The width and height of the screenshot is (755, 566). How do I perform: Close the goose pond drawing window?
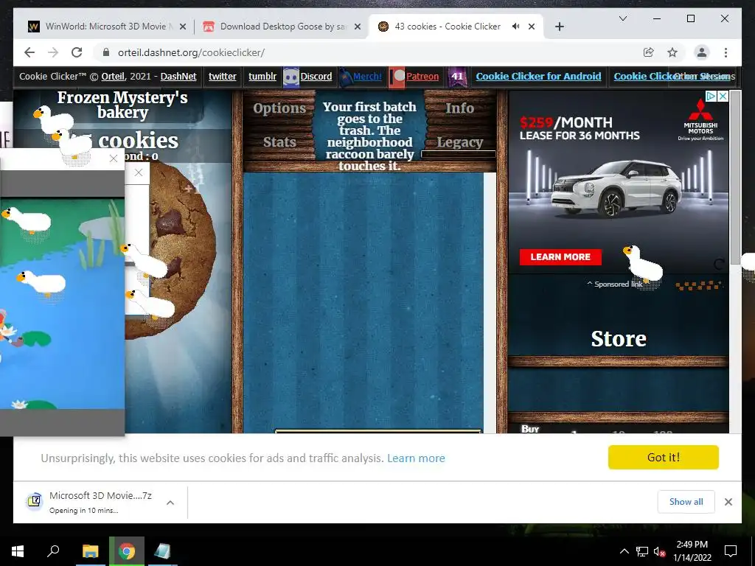point(113,158)
